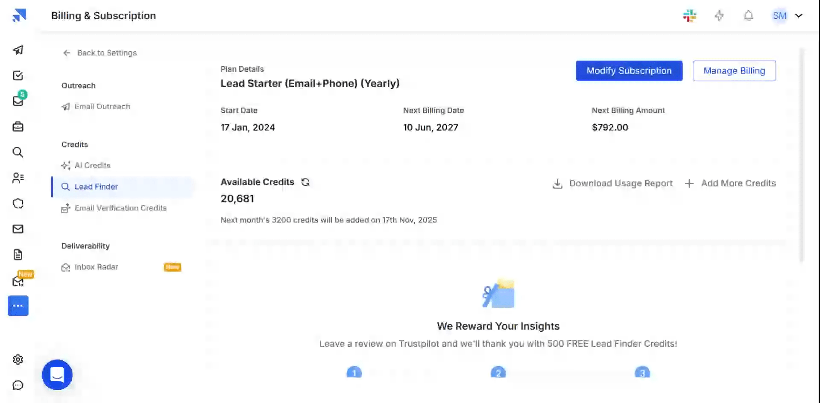This screenshot has height=403, width=820.
Task: Expand the SM account dropdown chevron
Action: [799, 16]
